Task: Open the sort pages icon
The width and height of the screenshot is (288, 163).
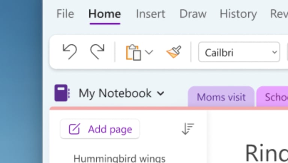Action: pos(188,129)
